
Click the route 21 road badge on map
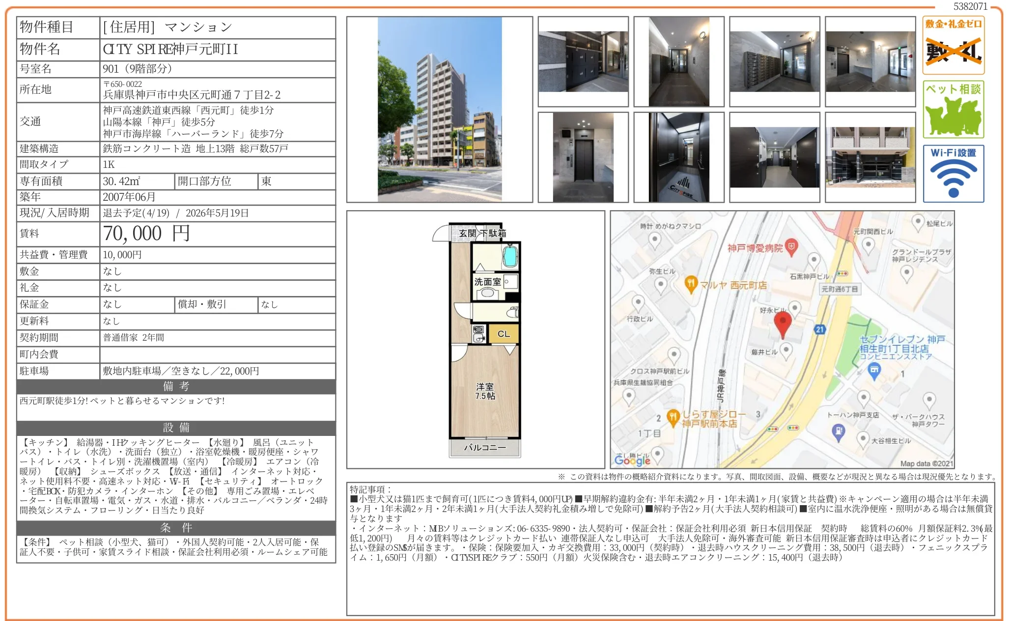pyautogui.click(x=819, y=329)
